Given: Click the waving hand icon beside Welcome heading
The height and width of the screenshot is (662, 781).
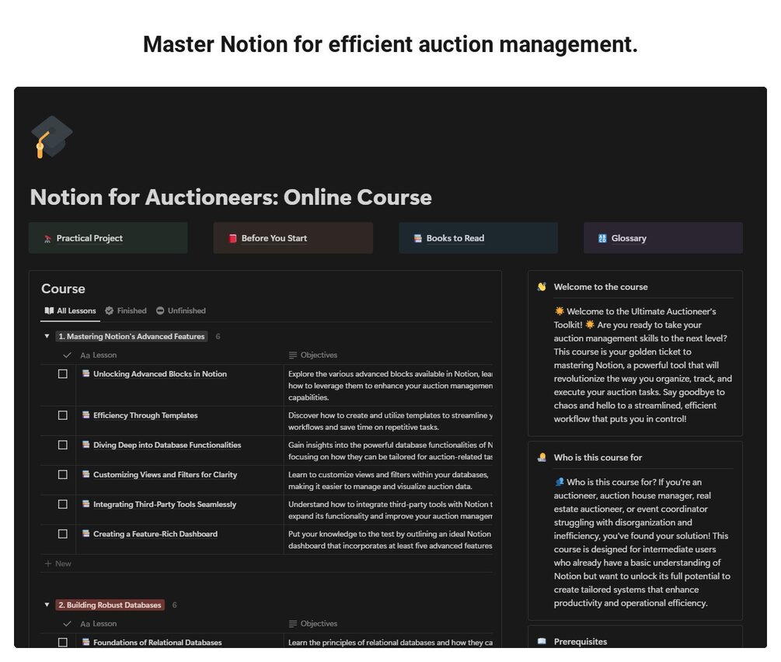Looking at the screenshot, I should click(542, 287).
